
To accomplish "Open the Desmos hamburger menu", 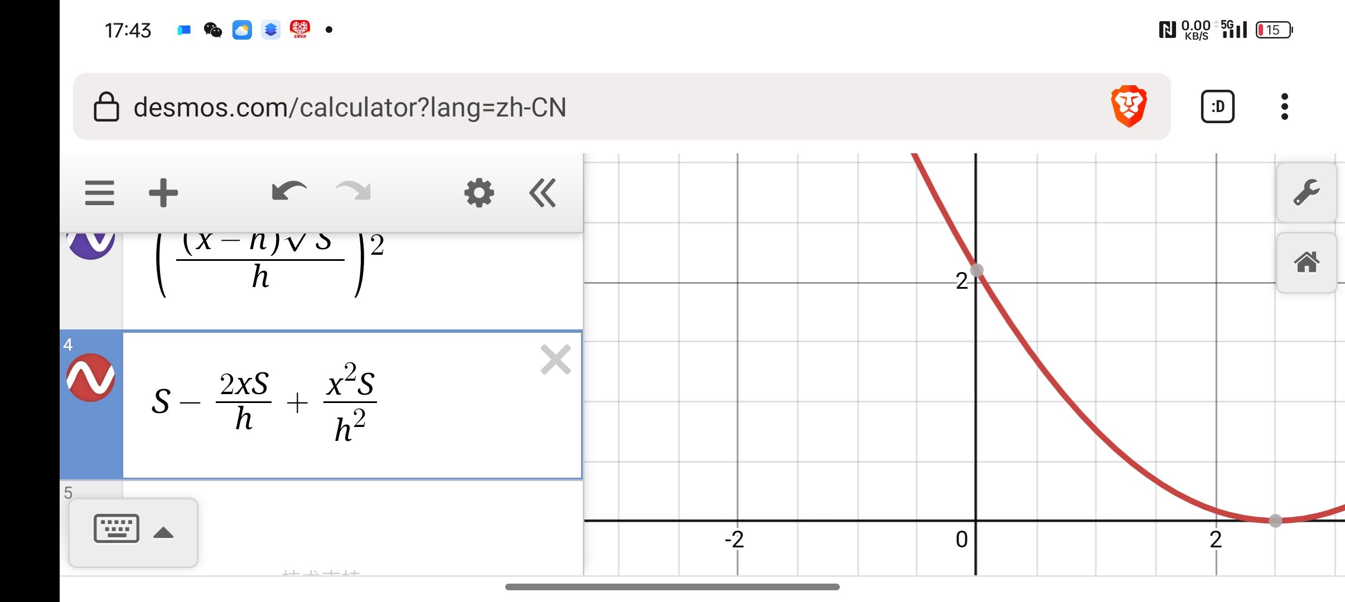I will (100, 193).
